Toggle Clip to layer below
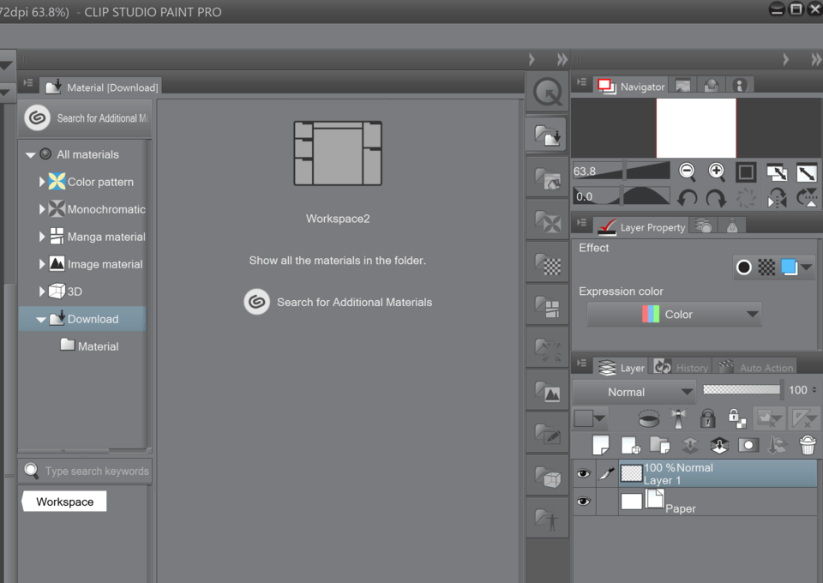The height and width of the screenshot is (583, 823). 649,418
